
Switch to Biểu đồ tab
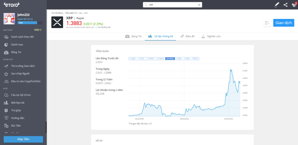pos(187,36)
